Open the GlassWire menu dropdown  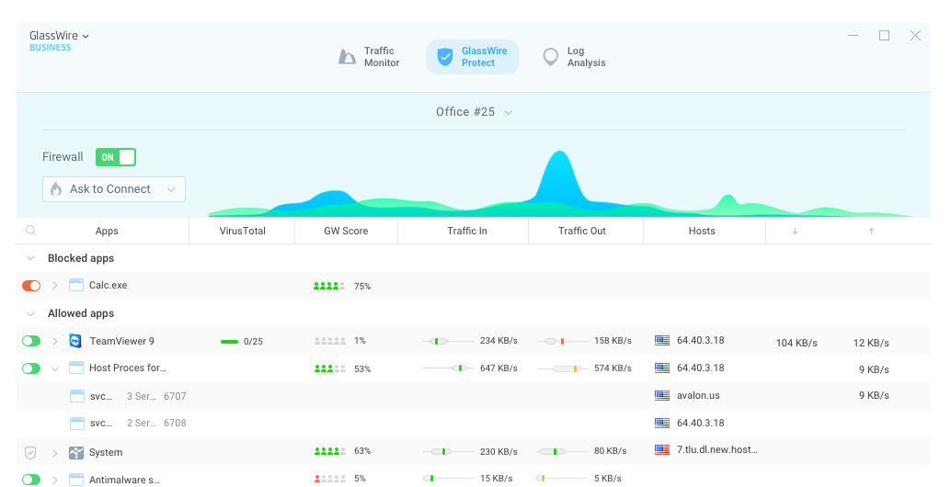[x=60, y=36]
